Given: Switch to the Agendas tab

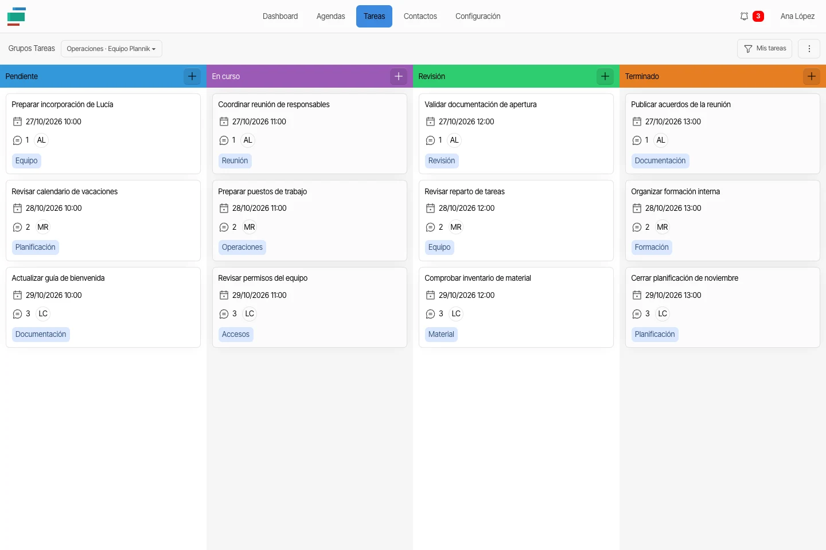Looking at the screenshot, I should point(331,17).
